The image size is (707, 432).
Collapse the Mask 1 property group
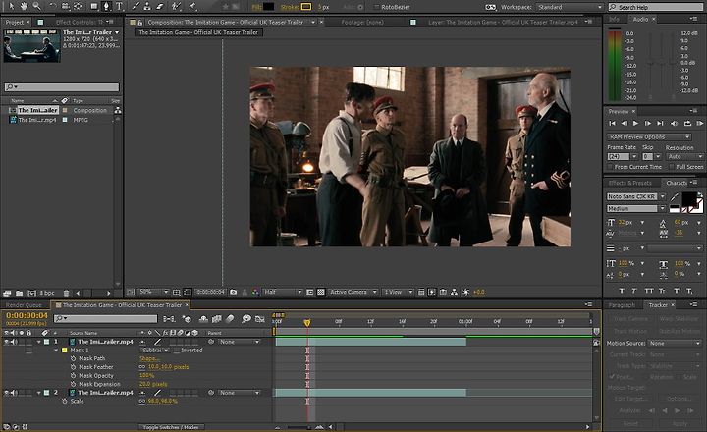(x=56, y=350)
